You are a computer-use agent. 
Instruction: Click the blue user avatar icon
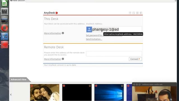(89, 29)
